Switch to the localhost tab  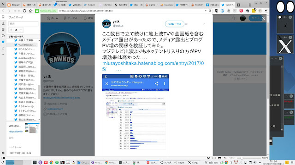166,5
